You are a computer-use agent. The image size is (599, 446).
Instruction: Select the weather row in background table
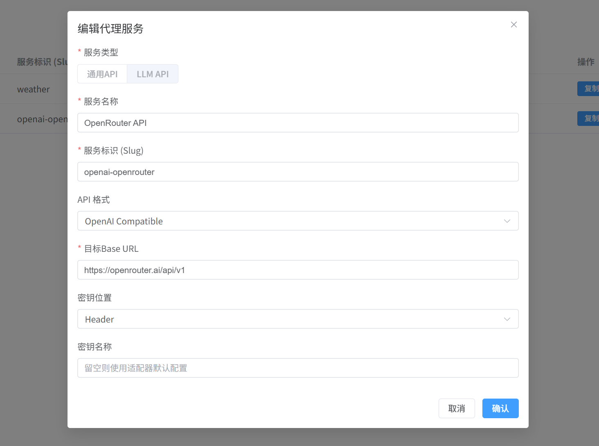point(34,89)
